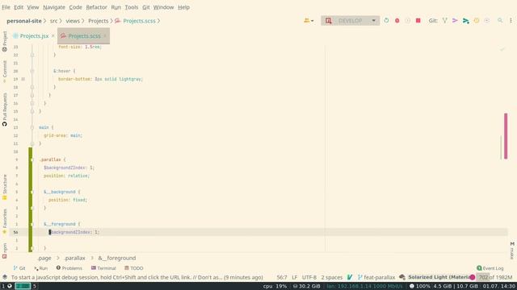Viewport: 517px width, 290px height.
Task: Change the UTF-8 file encoding
Action: tap(309, 277)
